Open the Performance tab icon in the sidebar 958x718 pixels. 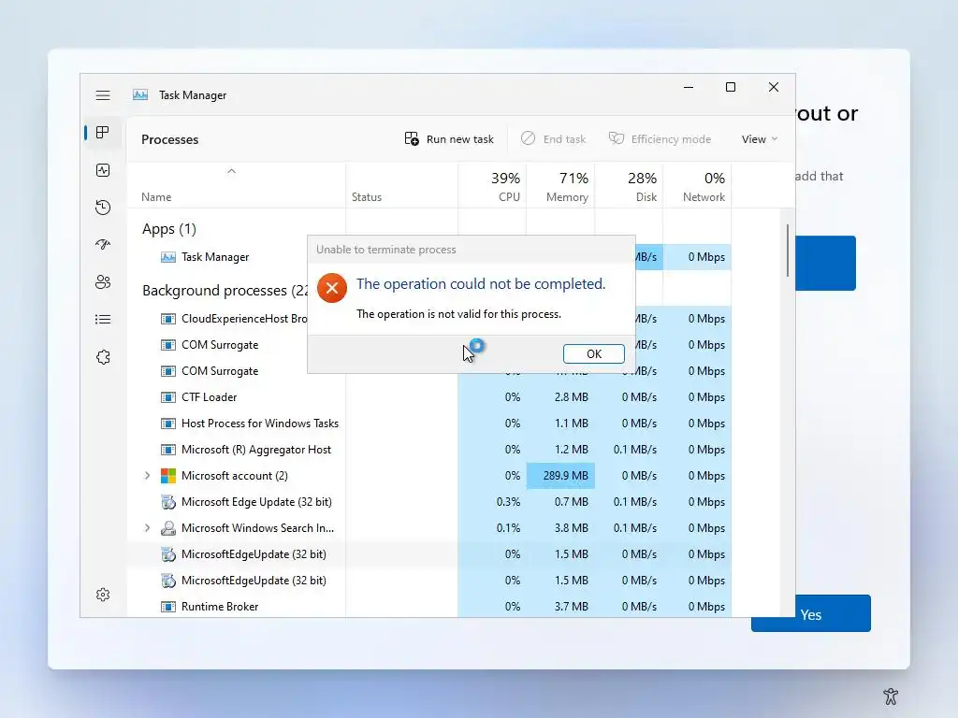coord(103,170)
